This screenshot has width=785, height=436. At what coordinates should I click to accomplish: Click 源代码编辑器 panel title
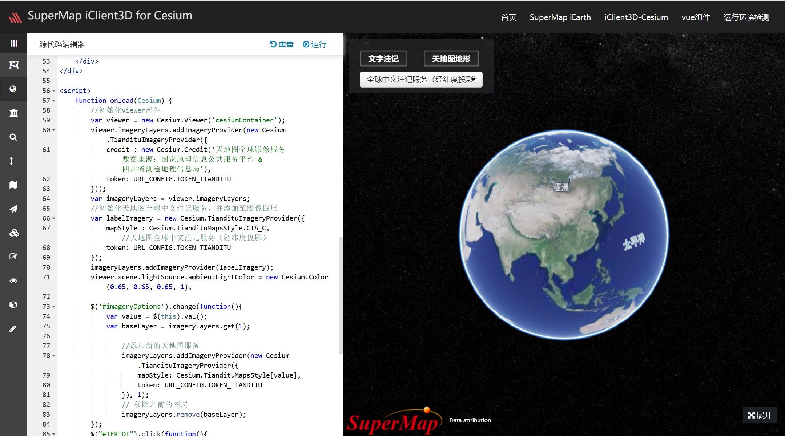tap(62, 44)
